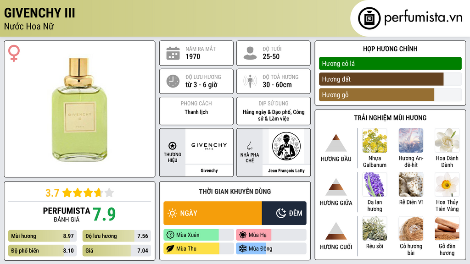The width and height of the screenshot is (470, 264).
Task: Click the star badge icon above Thương hiệu
Action: (x=173, y=146)
